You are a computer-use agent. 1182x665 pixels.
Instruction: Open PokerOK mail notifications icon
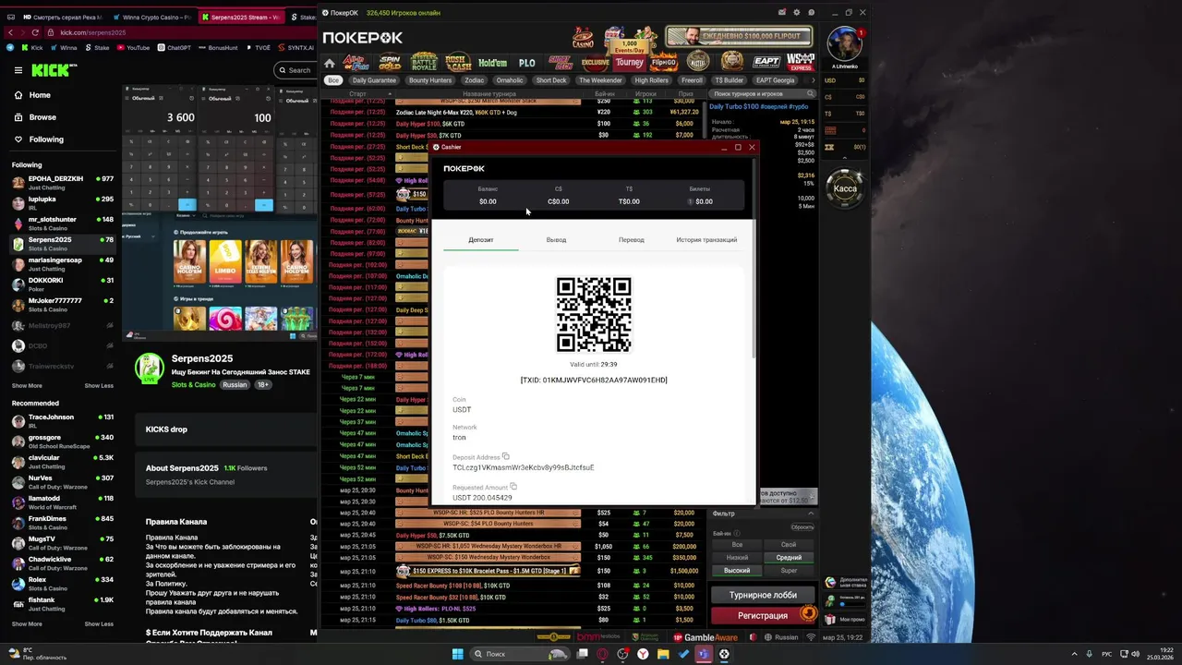click(x=782, y=13)
